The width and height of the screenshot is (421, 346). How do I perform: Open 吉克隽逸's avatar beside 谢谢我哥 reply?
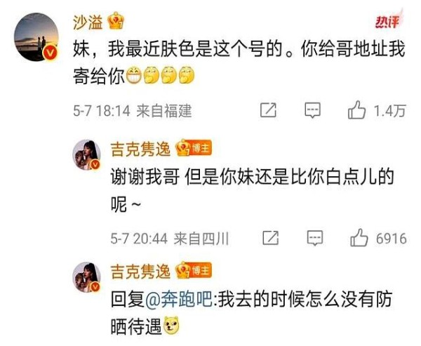pos(86,154)
